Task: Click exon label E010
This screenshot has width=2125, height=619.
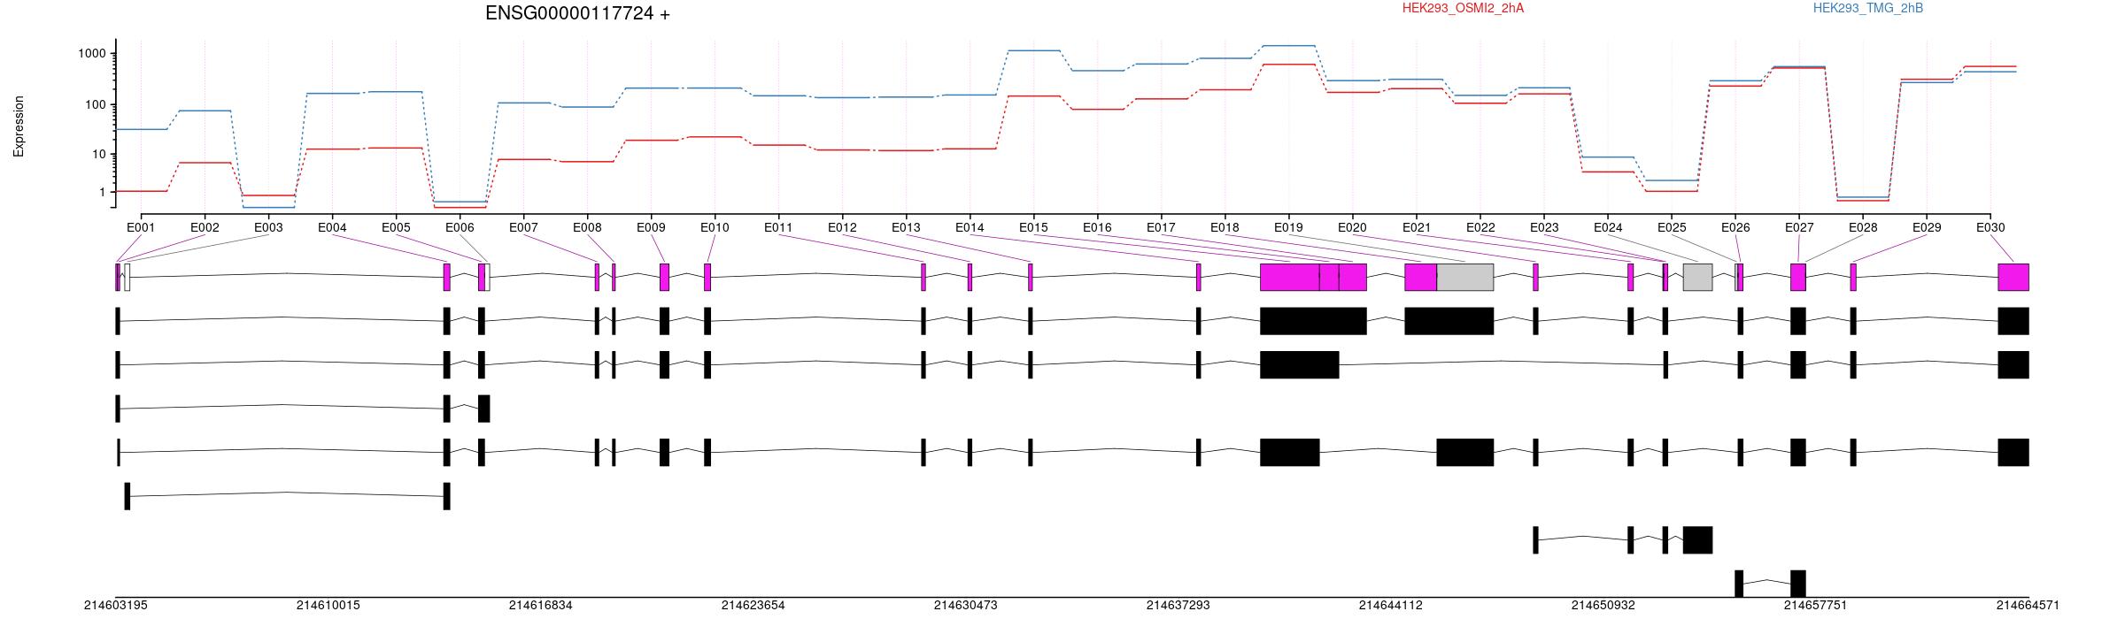Action: pos(715,227)
